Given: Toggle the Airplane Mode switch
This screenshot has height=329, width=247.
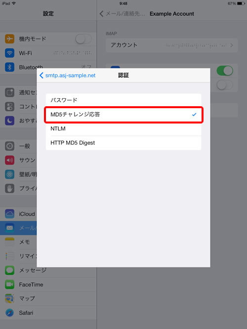Looking at the screenshot, I should [83, 39].
